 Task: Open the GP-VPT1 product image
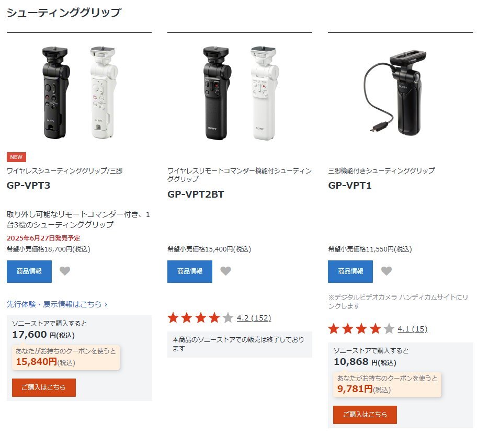click(x=395, y=93)
